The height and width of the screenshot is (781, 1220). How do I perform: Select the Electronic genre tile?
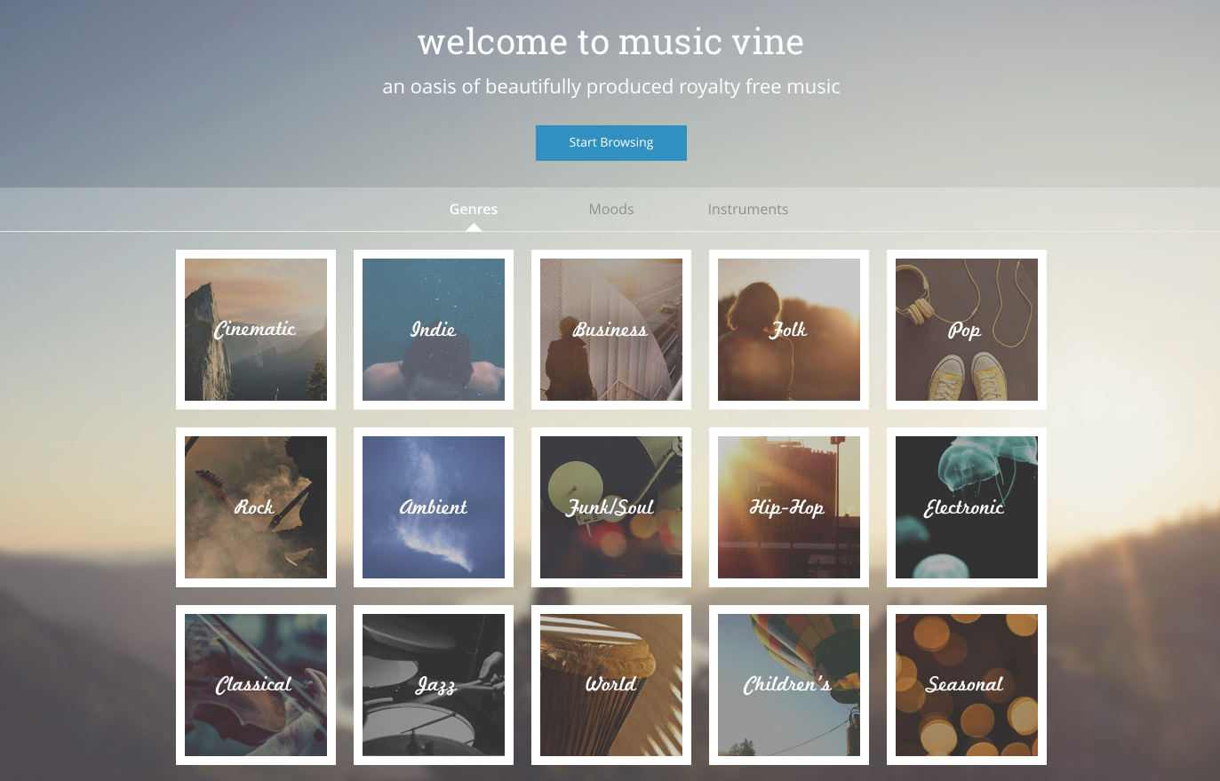(967, 507)
